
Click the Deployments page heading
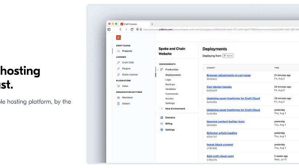[x=215, y=49]
